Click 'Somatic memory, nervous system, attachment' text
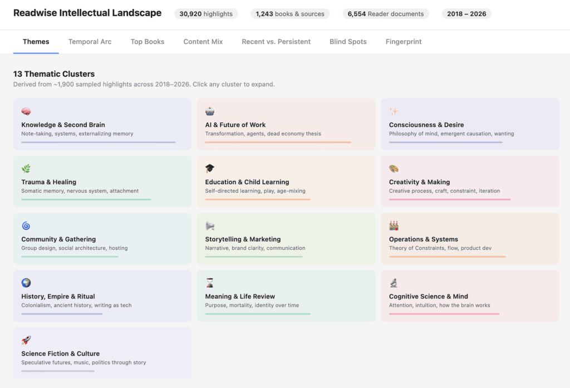570x388 pixels. pos(80,191)
